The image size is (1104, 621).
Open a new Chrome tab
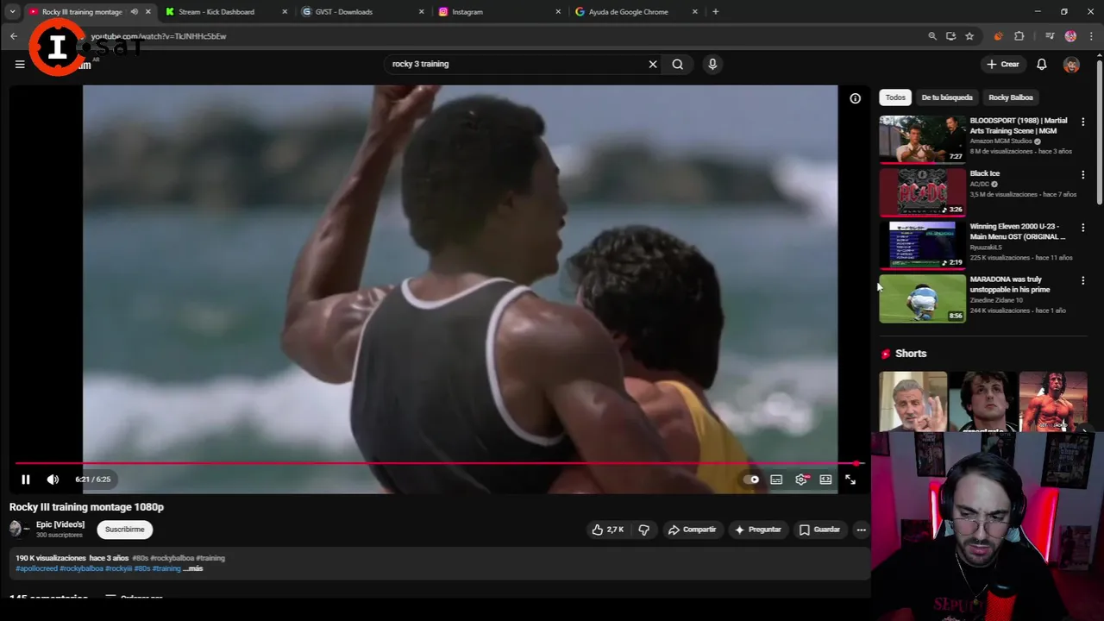click(x=715, y=12)
